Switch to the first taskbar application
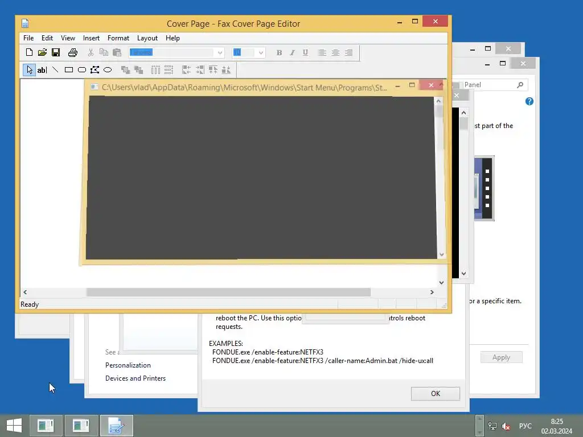The image size is (583, 437). (x=46, y=426)
